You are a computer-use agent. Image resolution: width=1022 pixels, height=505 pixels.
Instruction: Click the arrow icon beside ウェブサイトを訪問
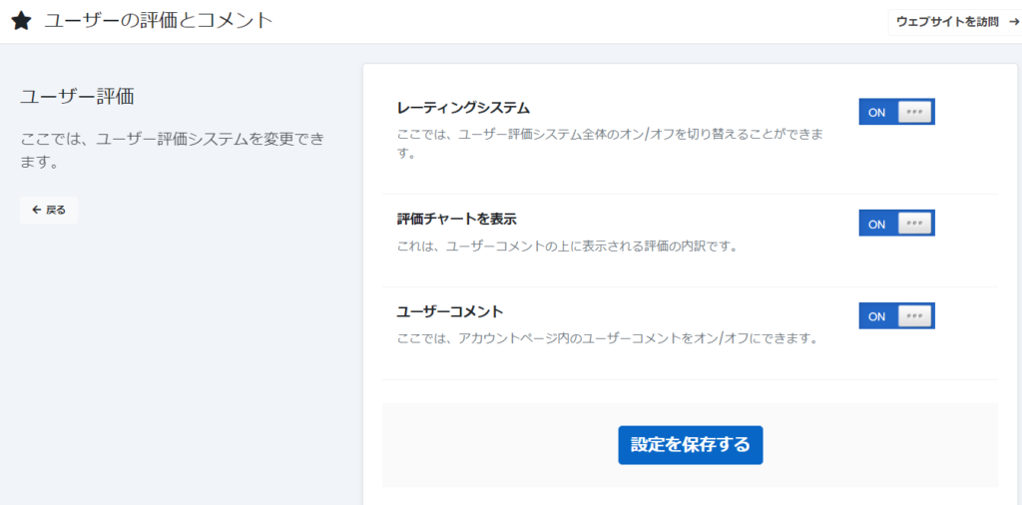click(1013, 21)
